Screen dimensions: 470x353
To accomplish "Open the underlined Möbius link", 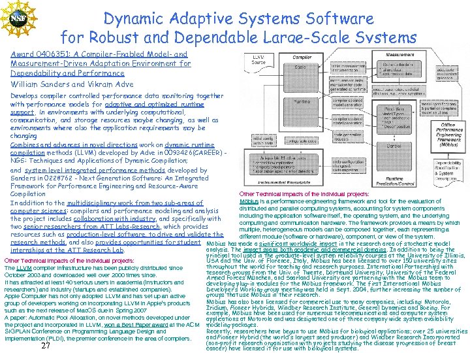I will click(249, 201).
